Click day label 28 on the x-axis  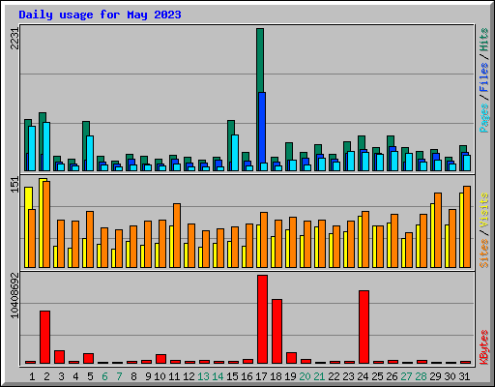click(421, 376)
